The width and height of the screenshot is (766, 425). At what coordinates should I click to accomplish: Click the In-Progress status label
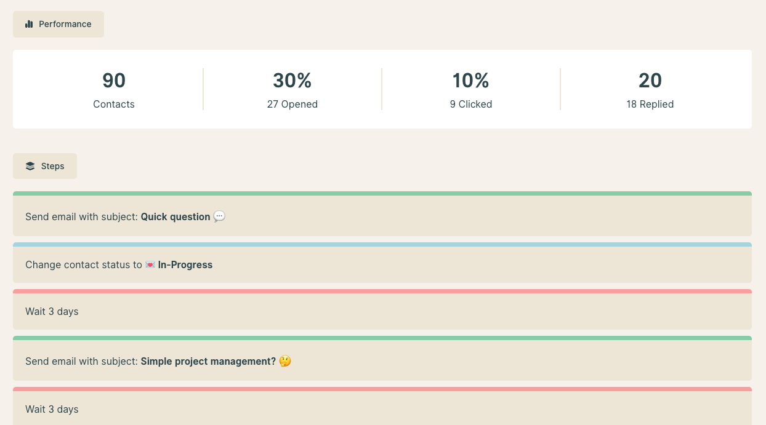(185, 265)
